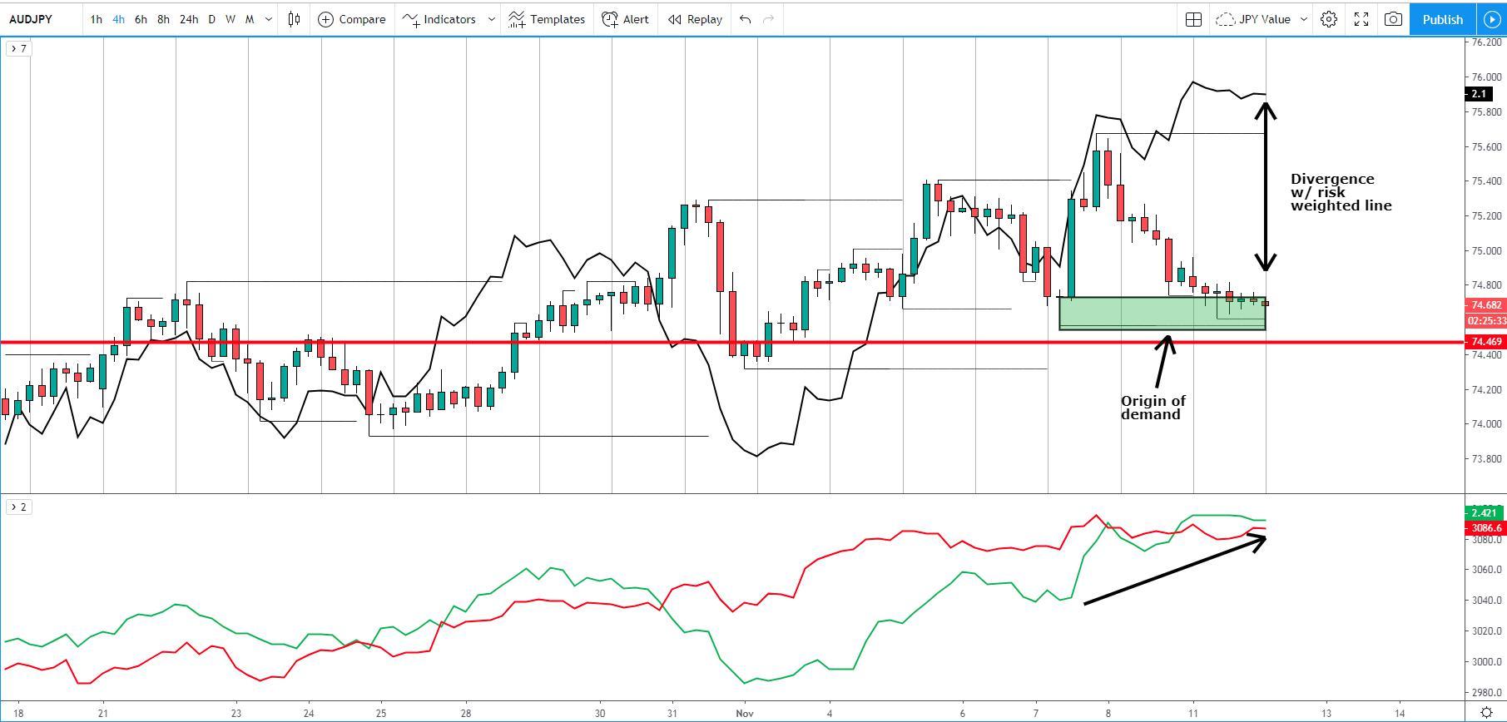Redo the last chart action
Image resolution: width=1507 pixels, height=722 pixels.
point(768,19)
